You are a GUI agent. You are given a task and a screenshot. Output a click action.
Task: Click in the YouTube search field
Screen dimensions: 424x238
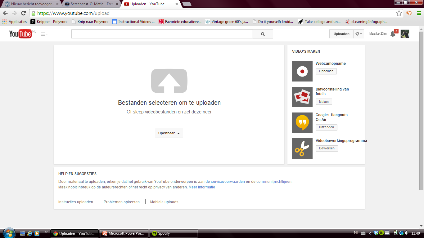click(x=162, y=34)
